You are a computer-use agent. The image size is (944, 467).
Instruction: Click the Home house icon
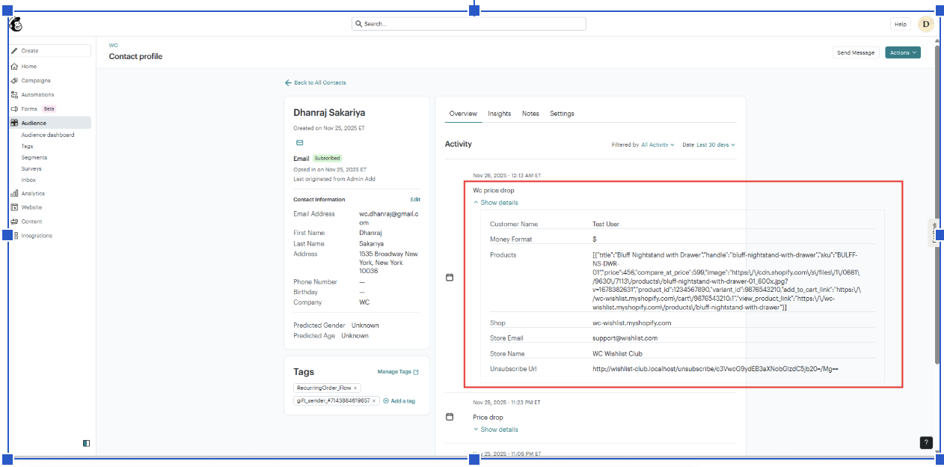(x=14, y=67)
